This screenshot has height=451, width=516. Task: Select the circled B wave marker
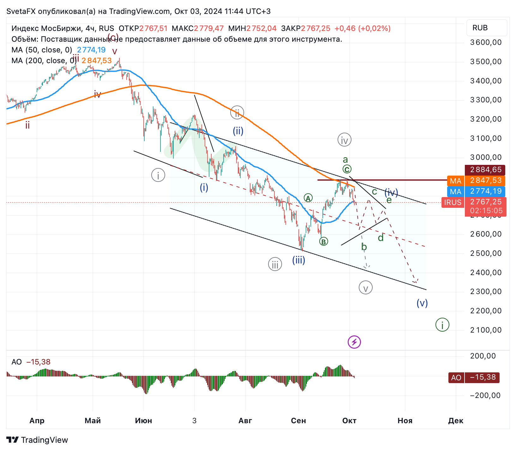coord(324,242)
